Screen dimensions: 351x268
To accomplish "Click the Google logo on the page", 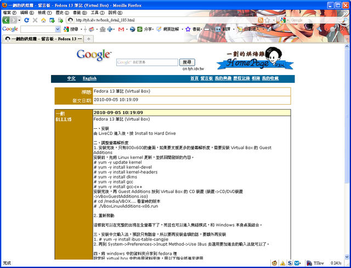I will (x=94, y=54).
